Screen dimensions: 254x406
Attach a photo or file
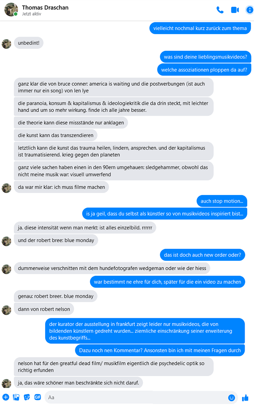pyautogui.click(x=16, y=397)
